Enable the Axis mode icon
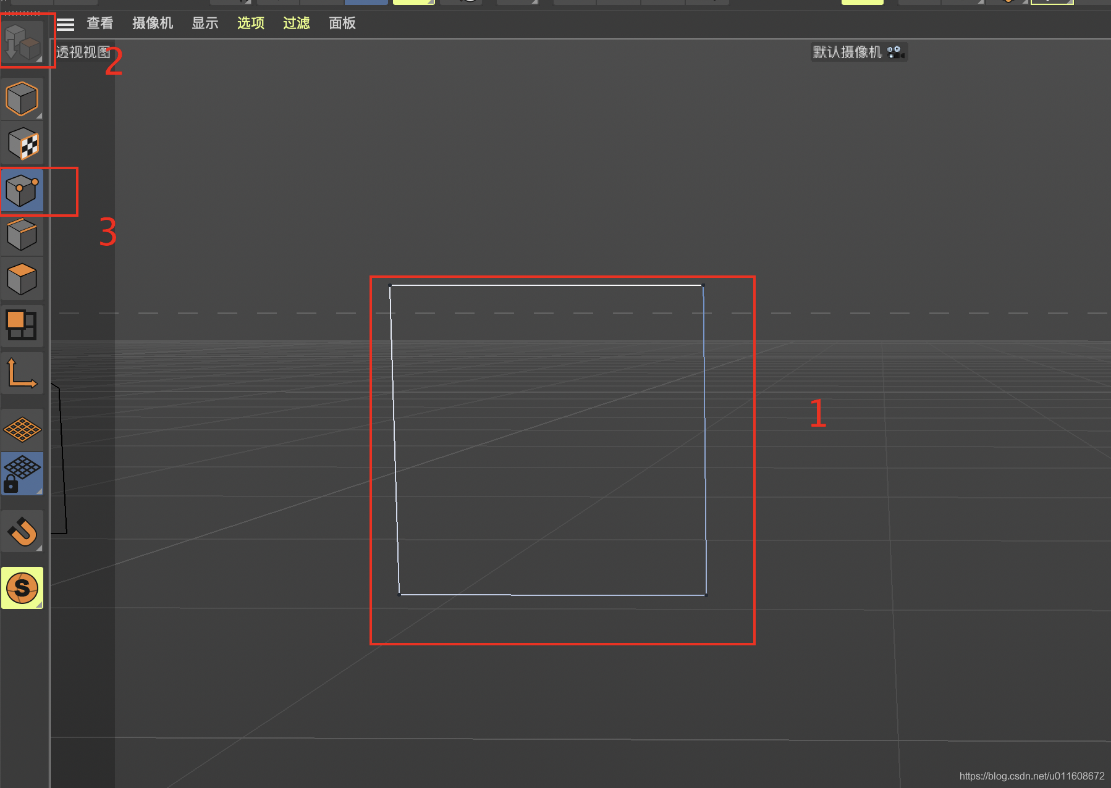 22,373
